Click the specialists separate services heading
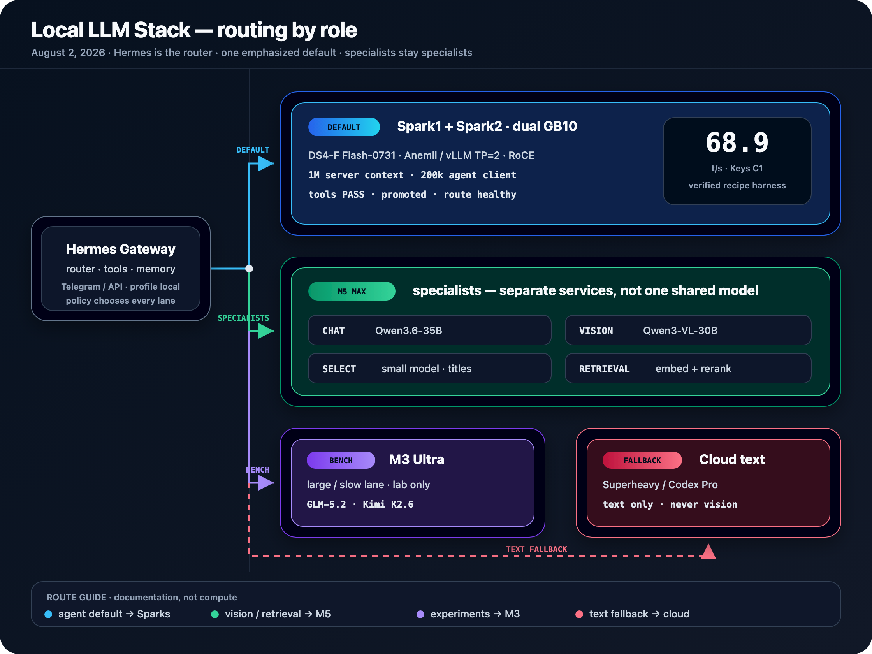The width and height of the screenshot is (872, 654). click(585, 290)
